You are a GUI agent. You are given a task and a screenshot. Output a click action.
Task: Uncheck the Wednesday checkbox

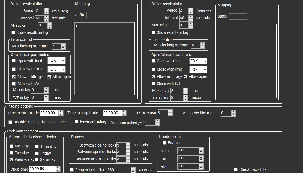[x=12, y=159]
